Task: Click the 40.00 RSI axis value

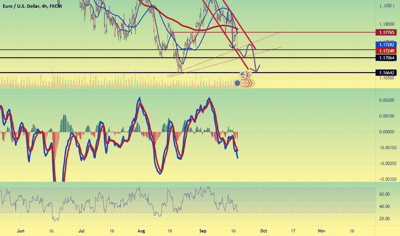Action: click(385, 206)
